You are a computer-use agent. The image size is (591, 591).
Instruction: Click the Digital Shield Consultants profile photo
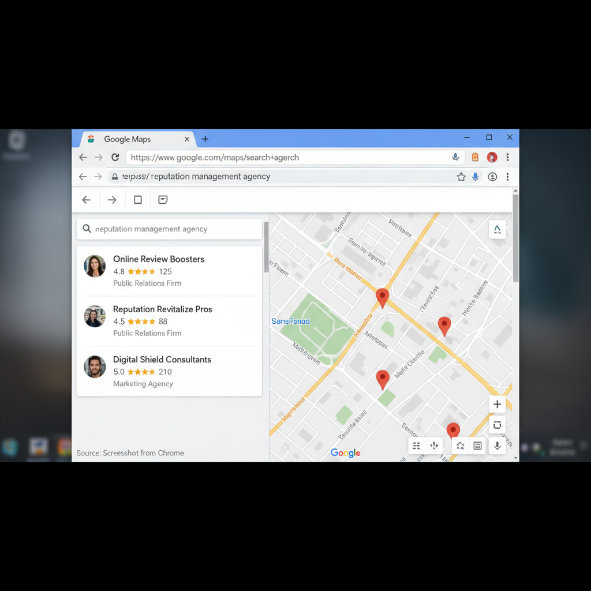coord(95,366)
